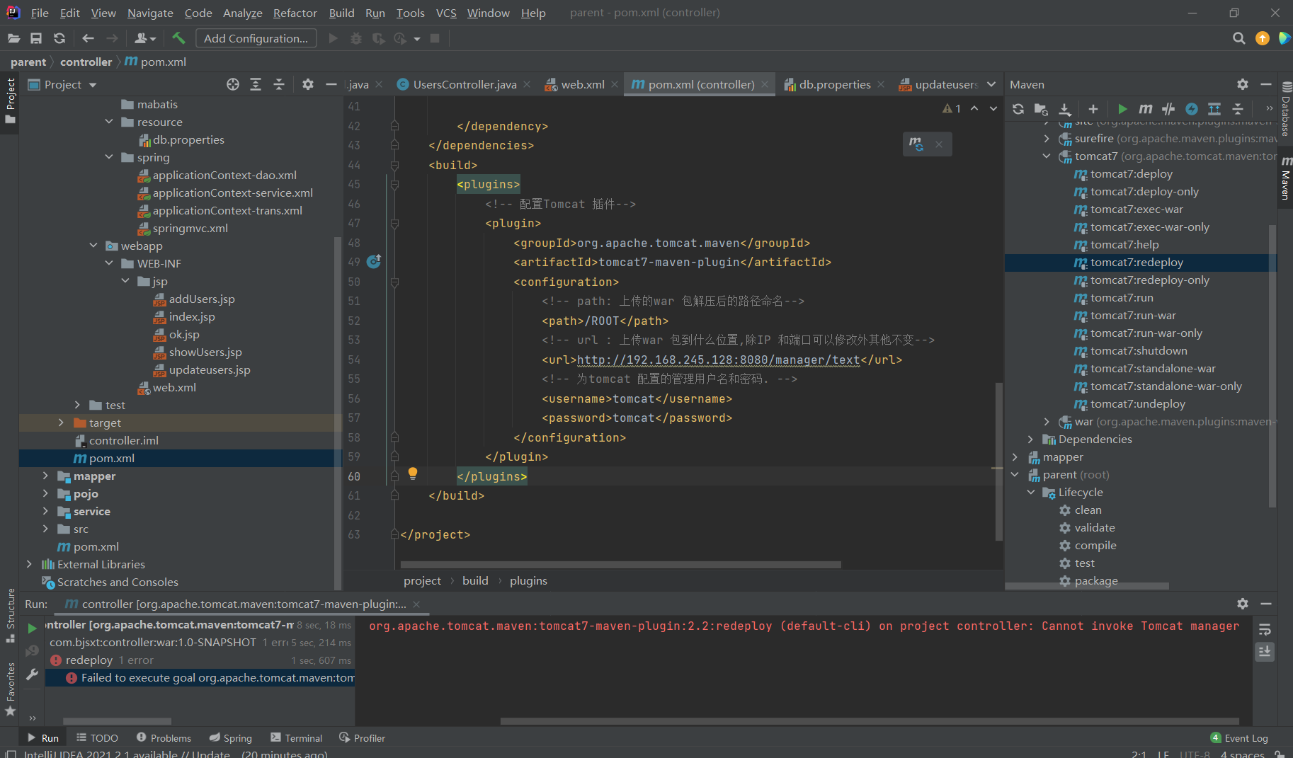Save all files toolbar icon
1293x758 pixels.
click(x=36, y=38)
